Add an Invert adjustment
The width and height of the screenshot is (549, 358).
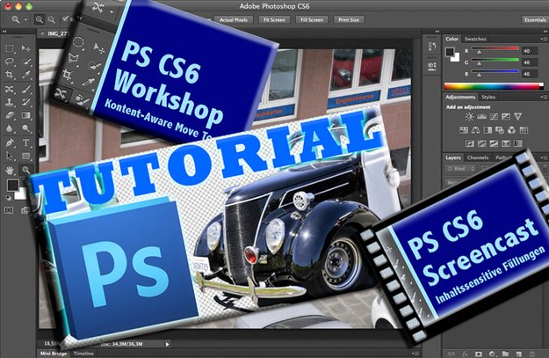pyautogui.click(x=470, y=143)
